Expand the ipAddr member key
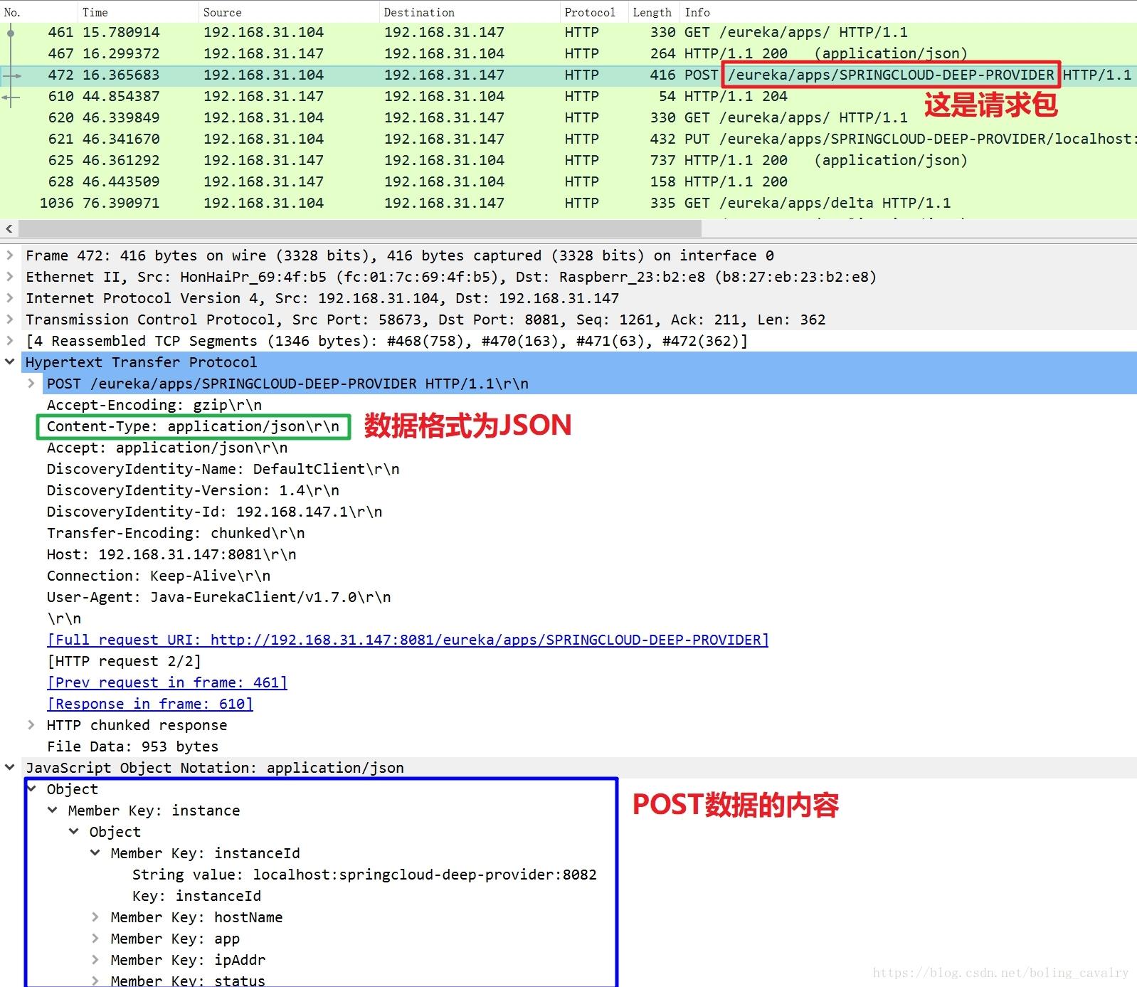 95,959
